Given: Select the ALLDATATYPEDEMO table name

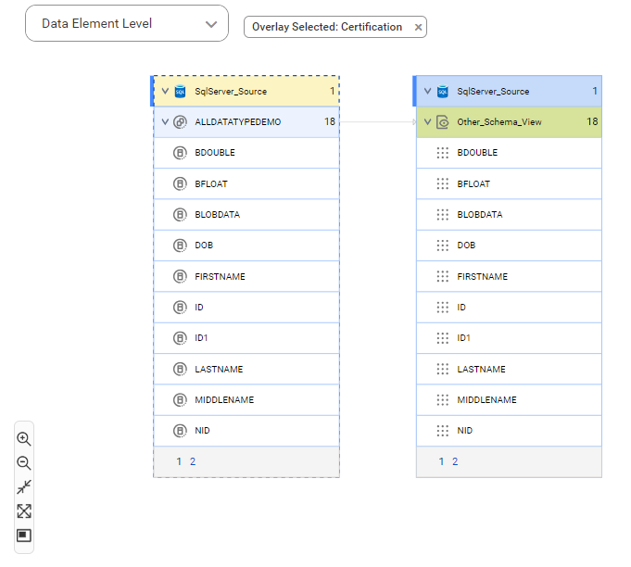Looking at the screenshot, I should click(x=238, y=122).
